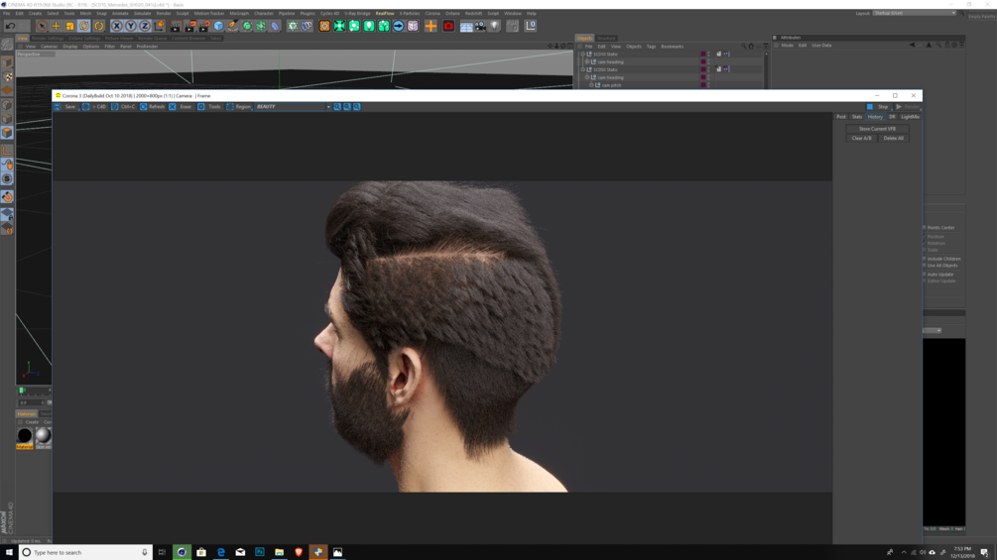Toggle Use All Objects checkbox
The height and width of the screenshot is (560, 997).
925,266
